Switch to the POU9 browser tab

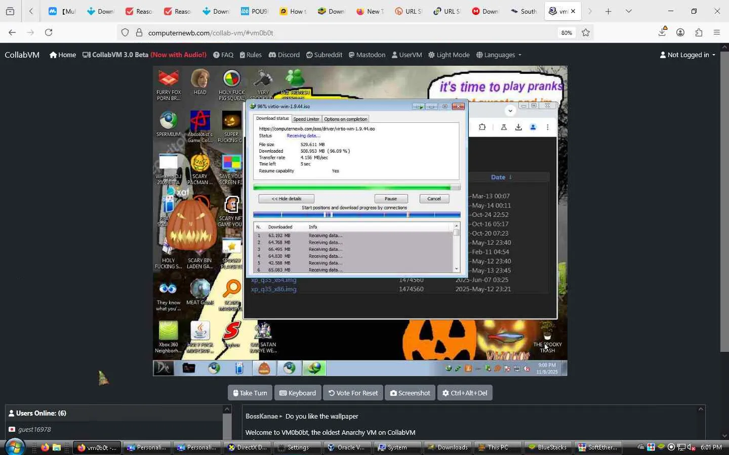pos(255,11)
